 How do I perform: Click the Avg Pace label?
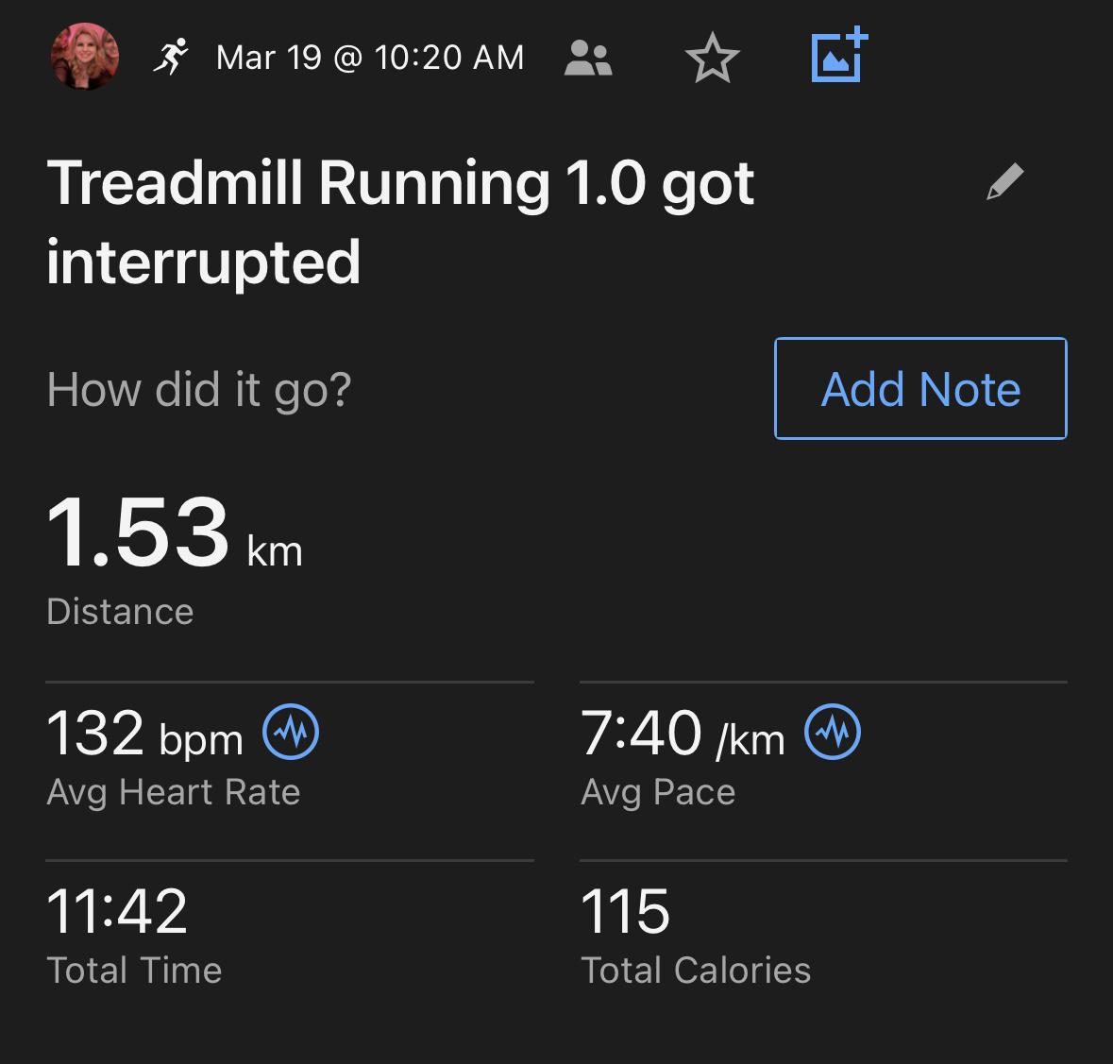pyautogui.click(x=657, y=792)
